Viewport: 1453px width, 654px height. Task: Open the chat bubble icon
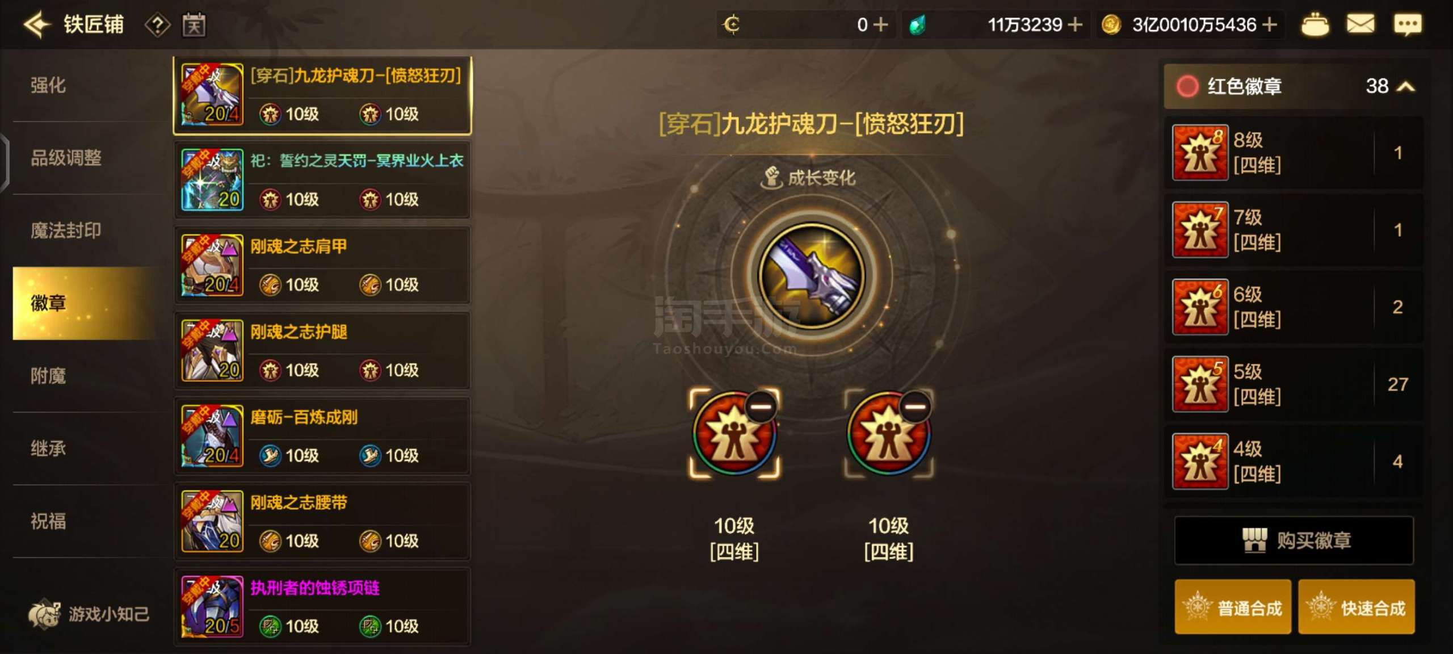[1408, 24]
